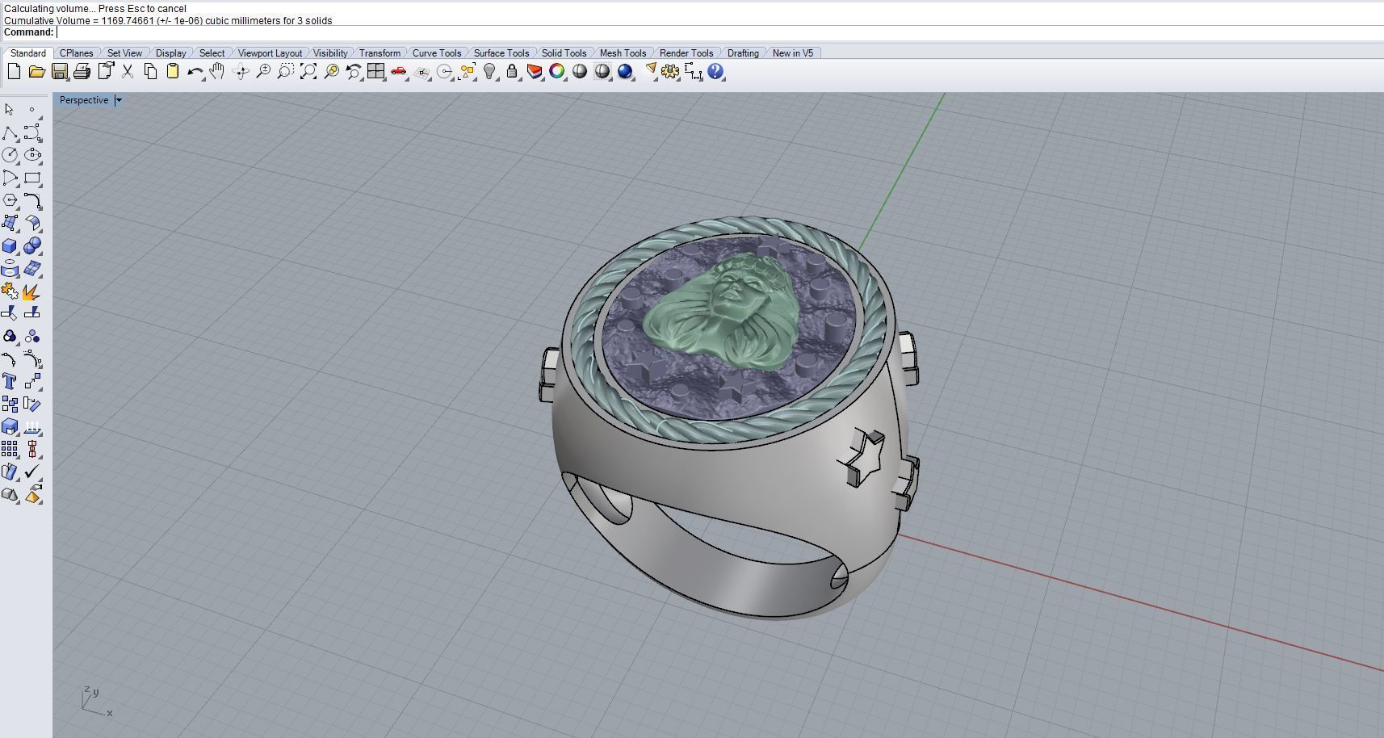The image size is (1384, 738).
Task: Click the Perspective viewport title label
Action: pyautogui.click(x=84, y=100)
